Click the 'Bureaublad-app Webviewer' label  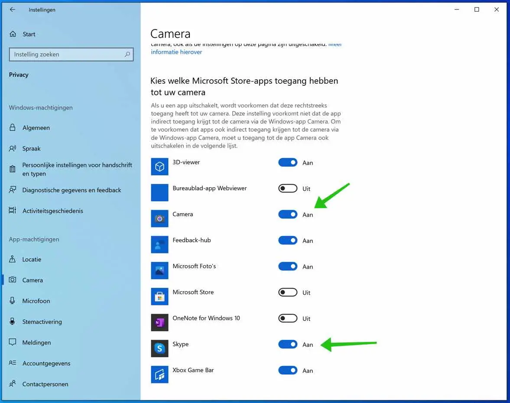coord(209,188)
